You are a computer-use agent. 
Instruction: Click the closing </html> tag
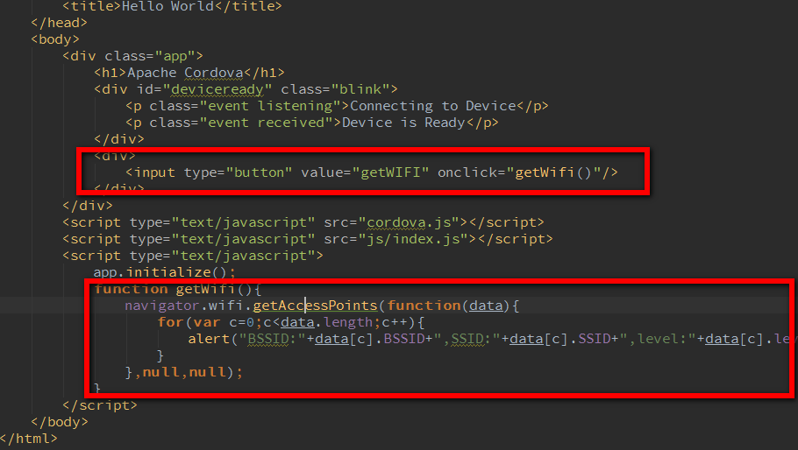point(28,439)
